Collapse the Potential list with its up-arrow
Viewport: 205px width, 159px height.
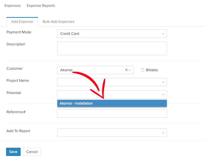click(163, 95)
